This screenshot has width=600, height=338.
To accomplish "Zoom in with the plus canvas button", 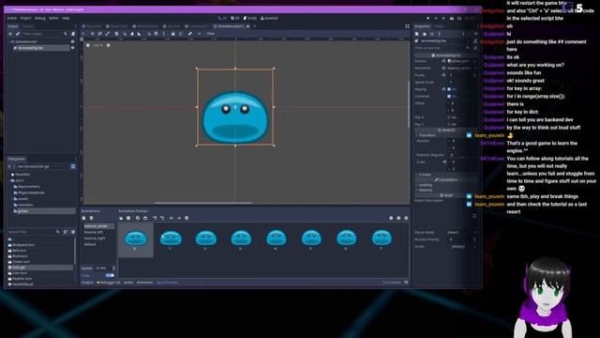I will (108, 45).
